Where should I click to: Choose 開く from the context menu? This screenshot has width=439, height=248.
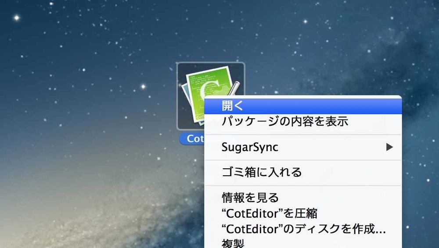(x=303, y=106)
